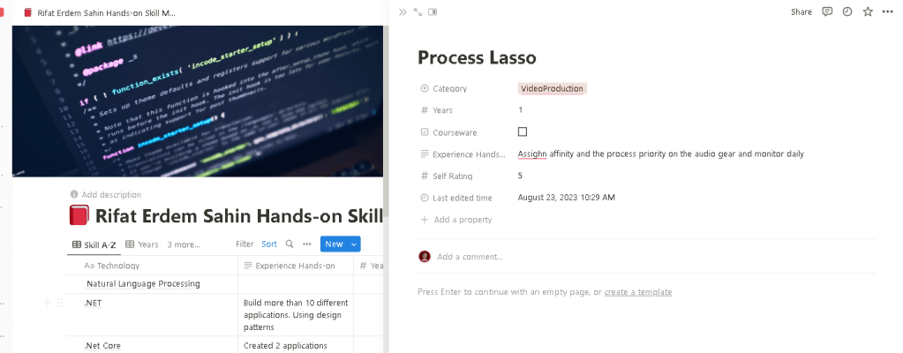Edit the Self Rating value 5

pyautogui.click(x=520, y=176)
